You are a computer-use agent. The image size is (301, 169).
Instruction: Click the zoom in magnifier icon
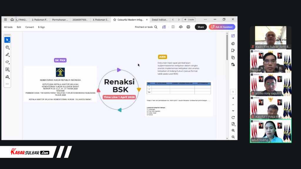[x=233, y=131]
